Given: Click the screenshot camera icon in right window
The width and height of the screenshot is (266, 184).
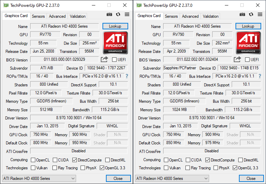Looking at the screenshot, I should (242, 15).
